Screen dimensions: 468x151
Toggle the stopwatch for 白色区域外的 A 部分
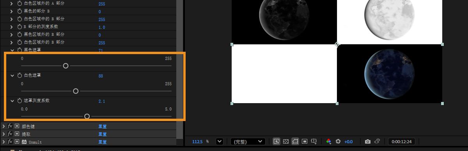point(19,4)
